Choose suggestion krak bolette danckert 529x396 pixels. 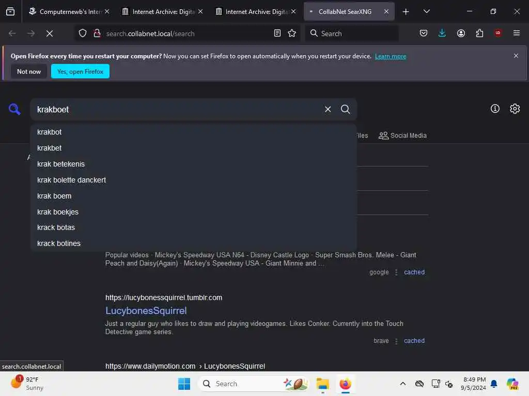point(194,180)
